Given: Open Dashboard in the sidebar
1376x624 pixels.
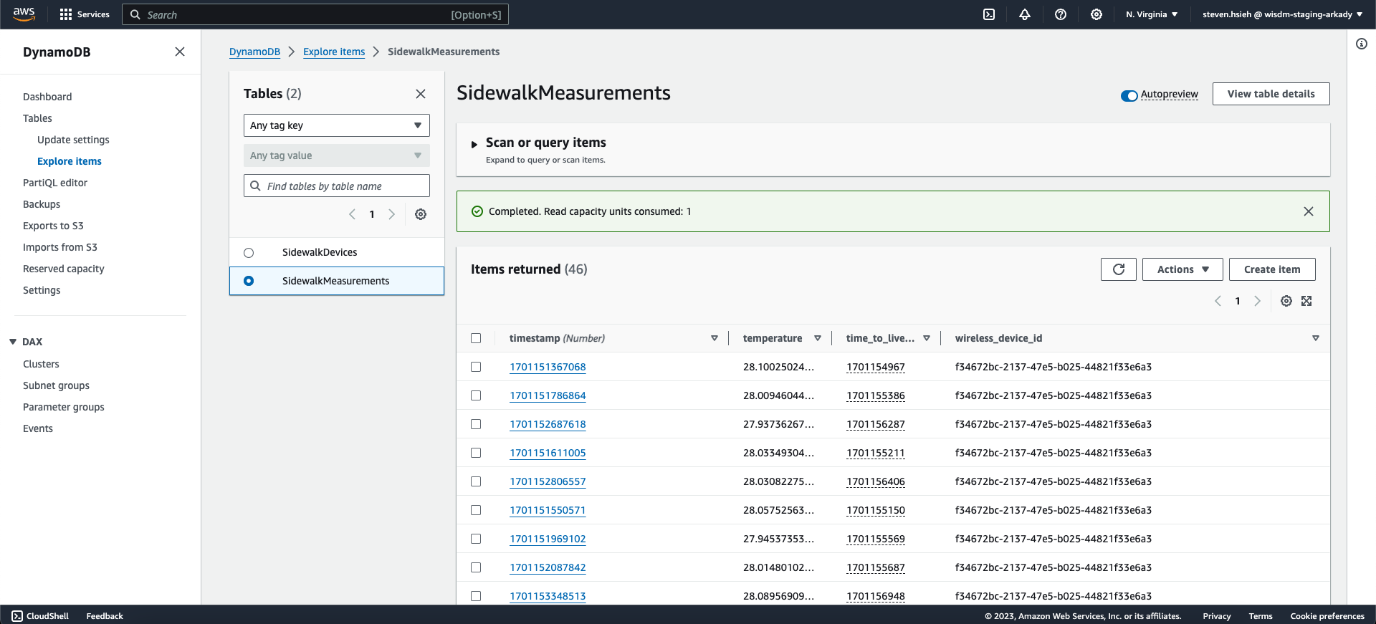Looking at the screenshot, I should (x=47, y=97).
